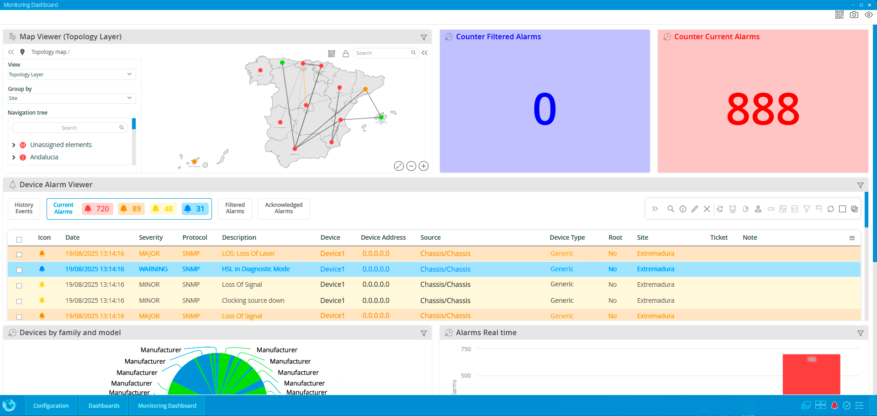The height and width of the screenshot is (416, 877).
Task: Tick the checkbox for the HSL in Diagnostic Mode row
Action: click(x=19, y=270)
